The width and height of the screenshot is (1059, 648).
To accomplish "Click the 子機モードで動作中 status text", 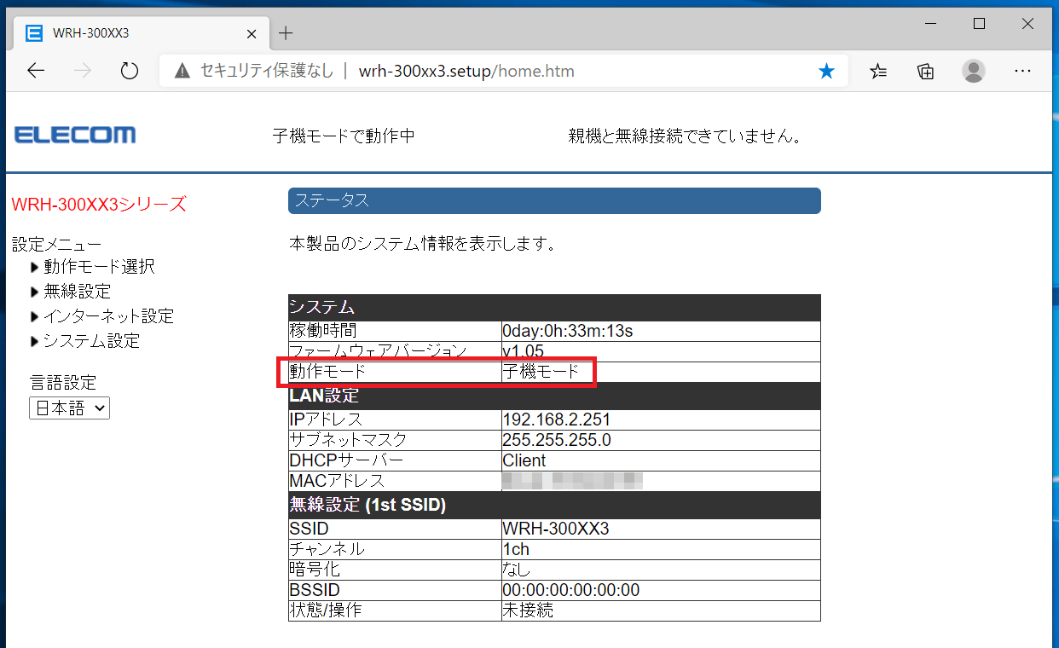I will point(344,136).
